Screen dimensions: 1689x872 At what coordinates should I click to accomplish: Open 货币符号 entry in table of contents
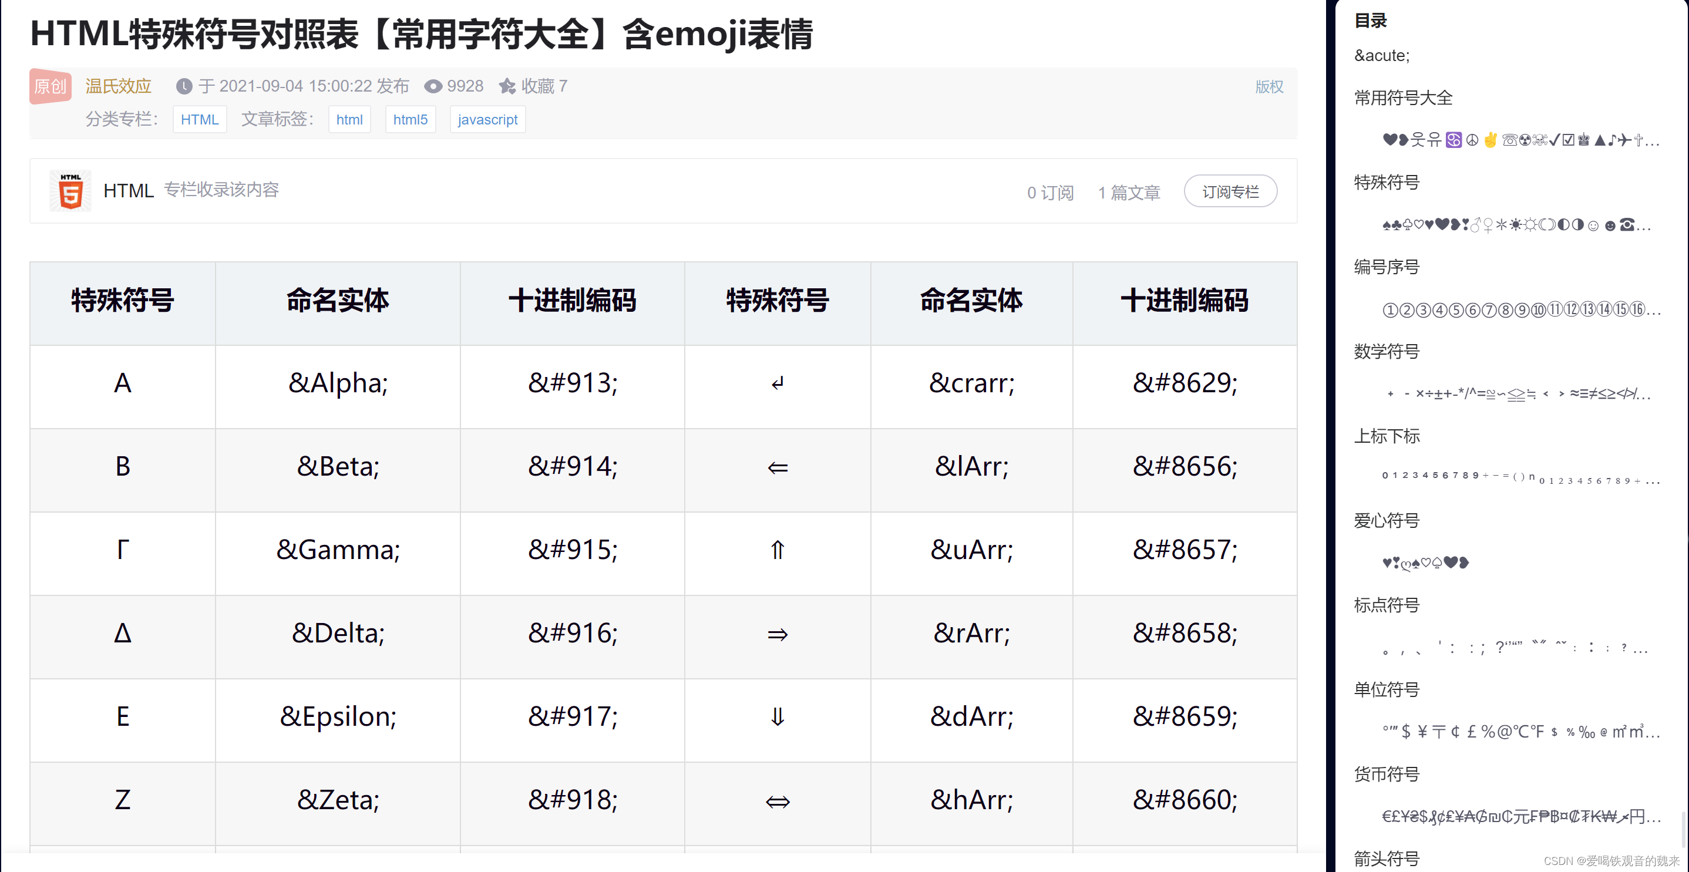coord(1386,775)
